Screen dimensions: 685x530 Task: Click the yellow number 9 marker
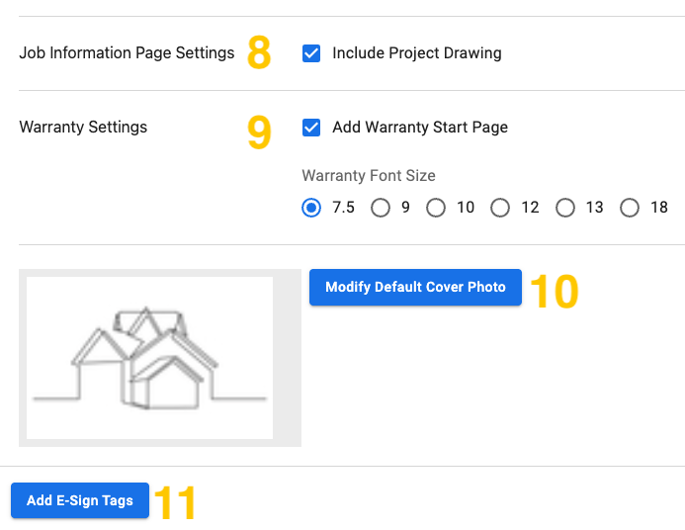click(x=259, y=132)
